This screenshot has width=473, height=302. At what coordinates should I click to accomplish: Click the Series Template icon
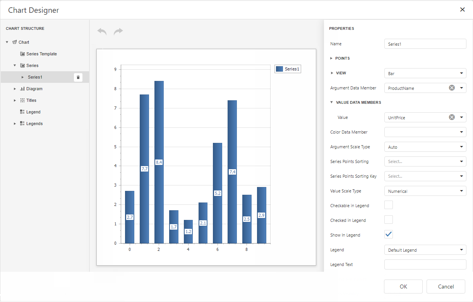pos(23,53)
